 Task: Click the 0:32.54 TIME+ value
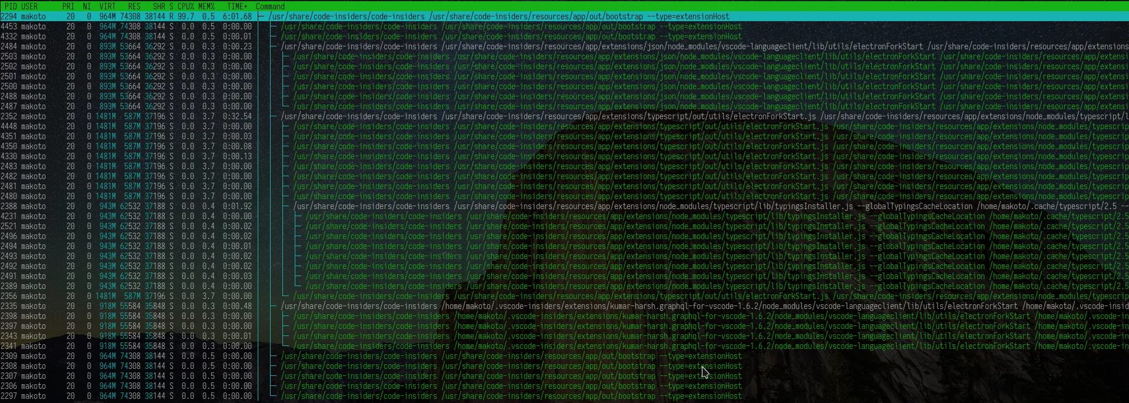tap(237, 116)
